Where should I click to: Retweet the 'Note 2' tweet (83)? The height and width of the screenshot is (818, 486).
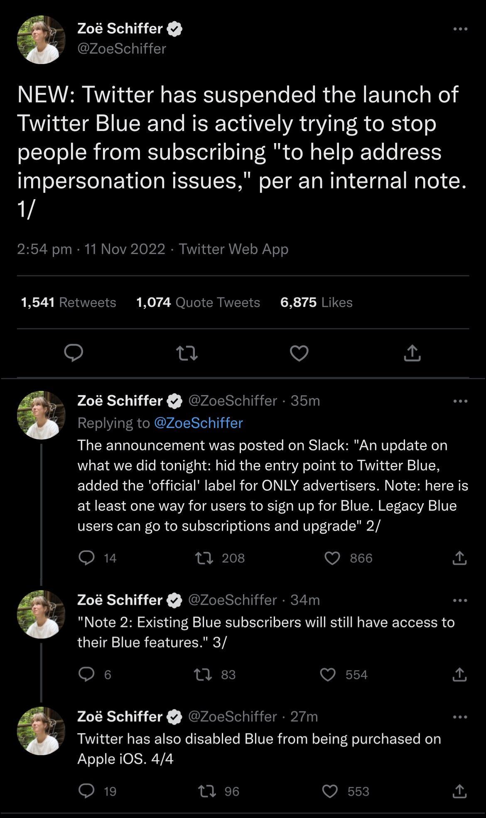coord(204,675)
